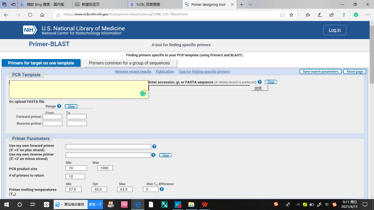The height and width of the screenshot is (210, 374).
Task: Click 搜索一下 button on taskbar
Action: 95,205
